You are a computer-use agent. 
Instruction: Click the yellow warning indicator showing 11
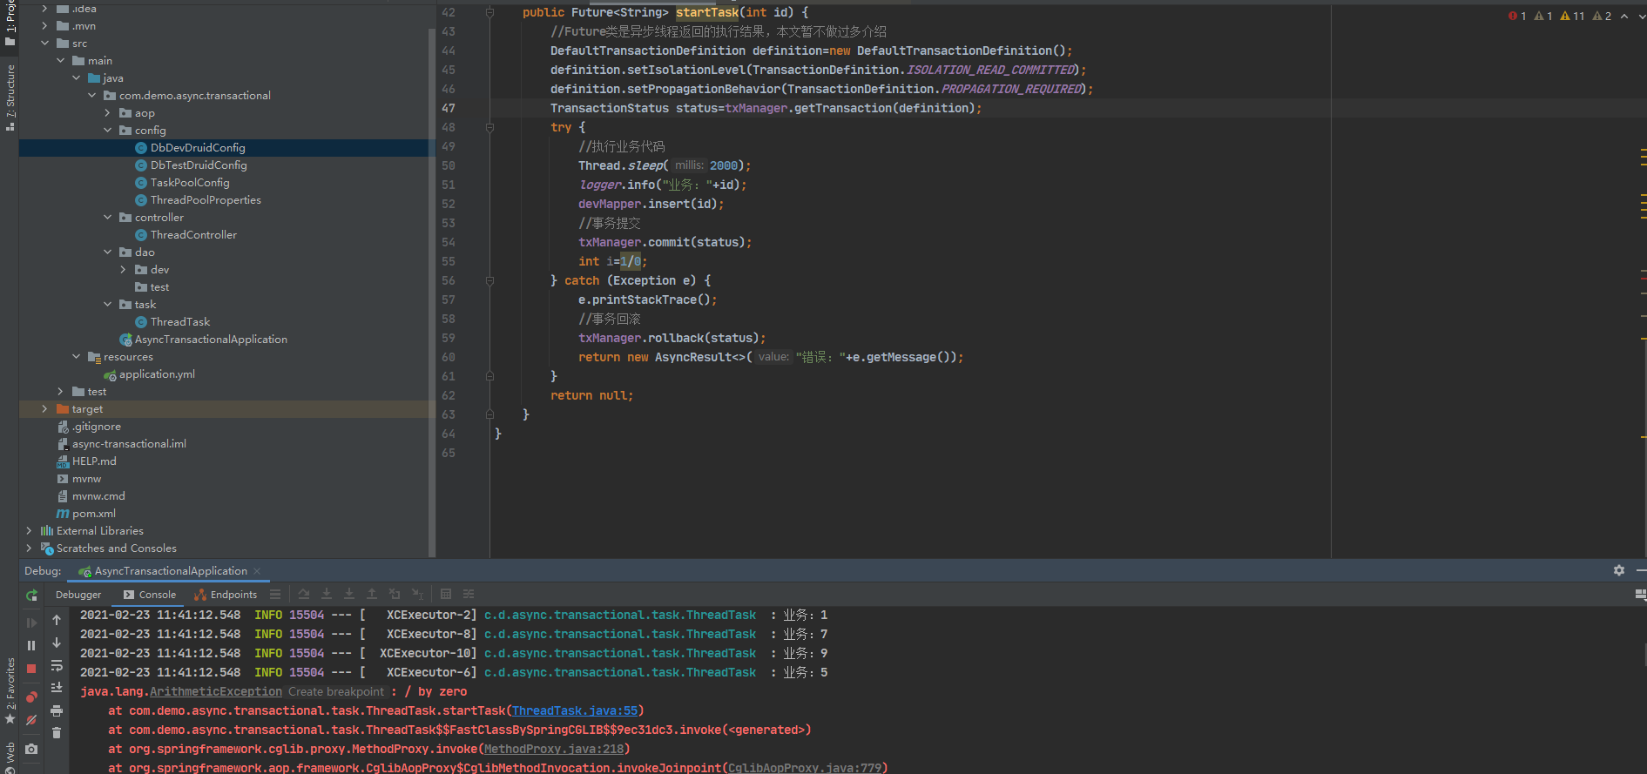click(1572, 16)
